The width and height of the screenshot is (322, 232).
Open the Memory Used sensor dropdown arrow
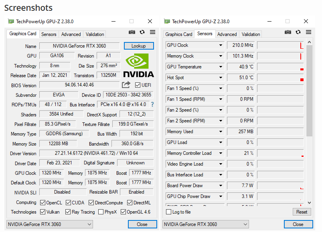click(x=221, y=132)
